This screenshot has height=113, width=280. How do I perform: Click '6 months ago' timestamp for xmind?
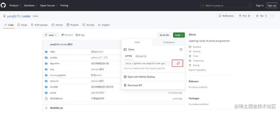tap(175, 93)
